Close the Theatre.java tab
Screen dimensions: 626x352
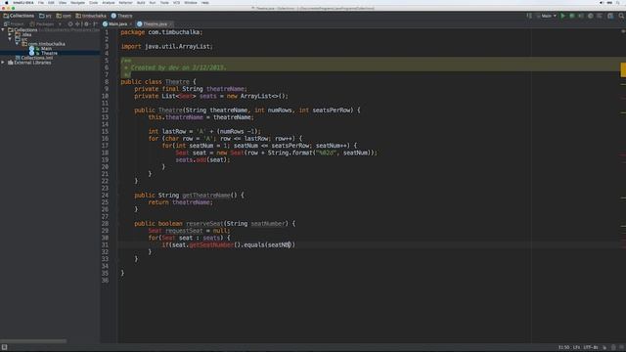coord(170,24)
